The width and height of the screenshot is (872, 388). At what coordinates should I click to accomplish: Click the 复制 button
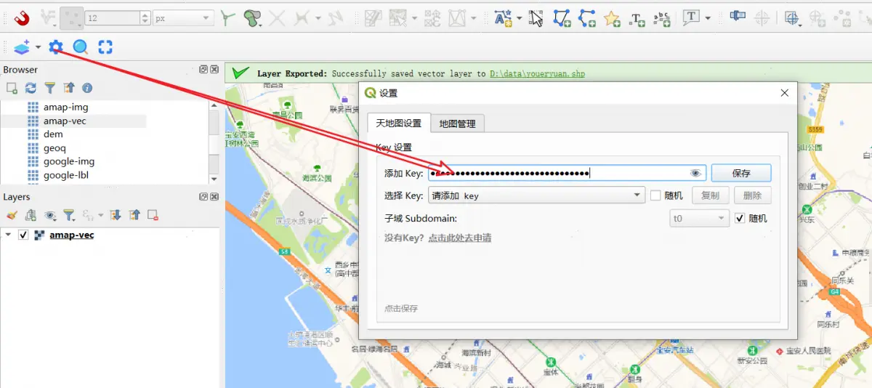710,195
